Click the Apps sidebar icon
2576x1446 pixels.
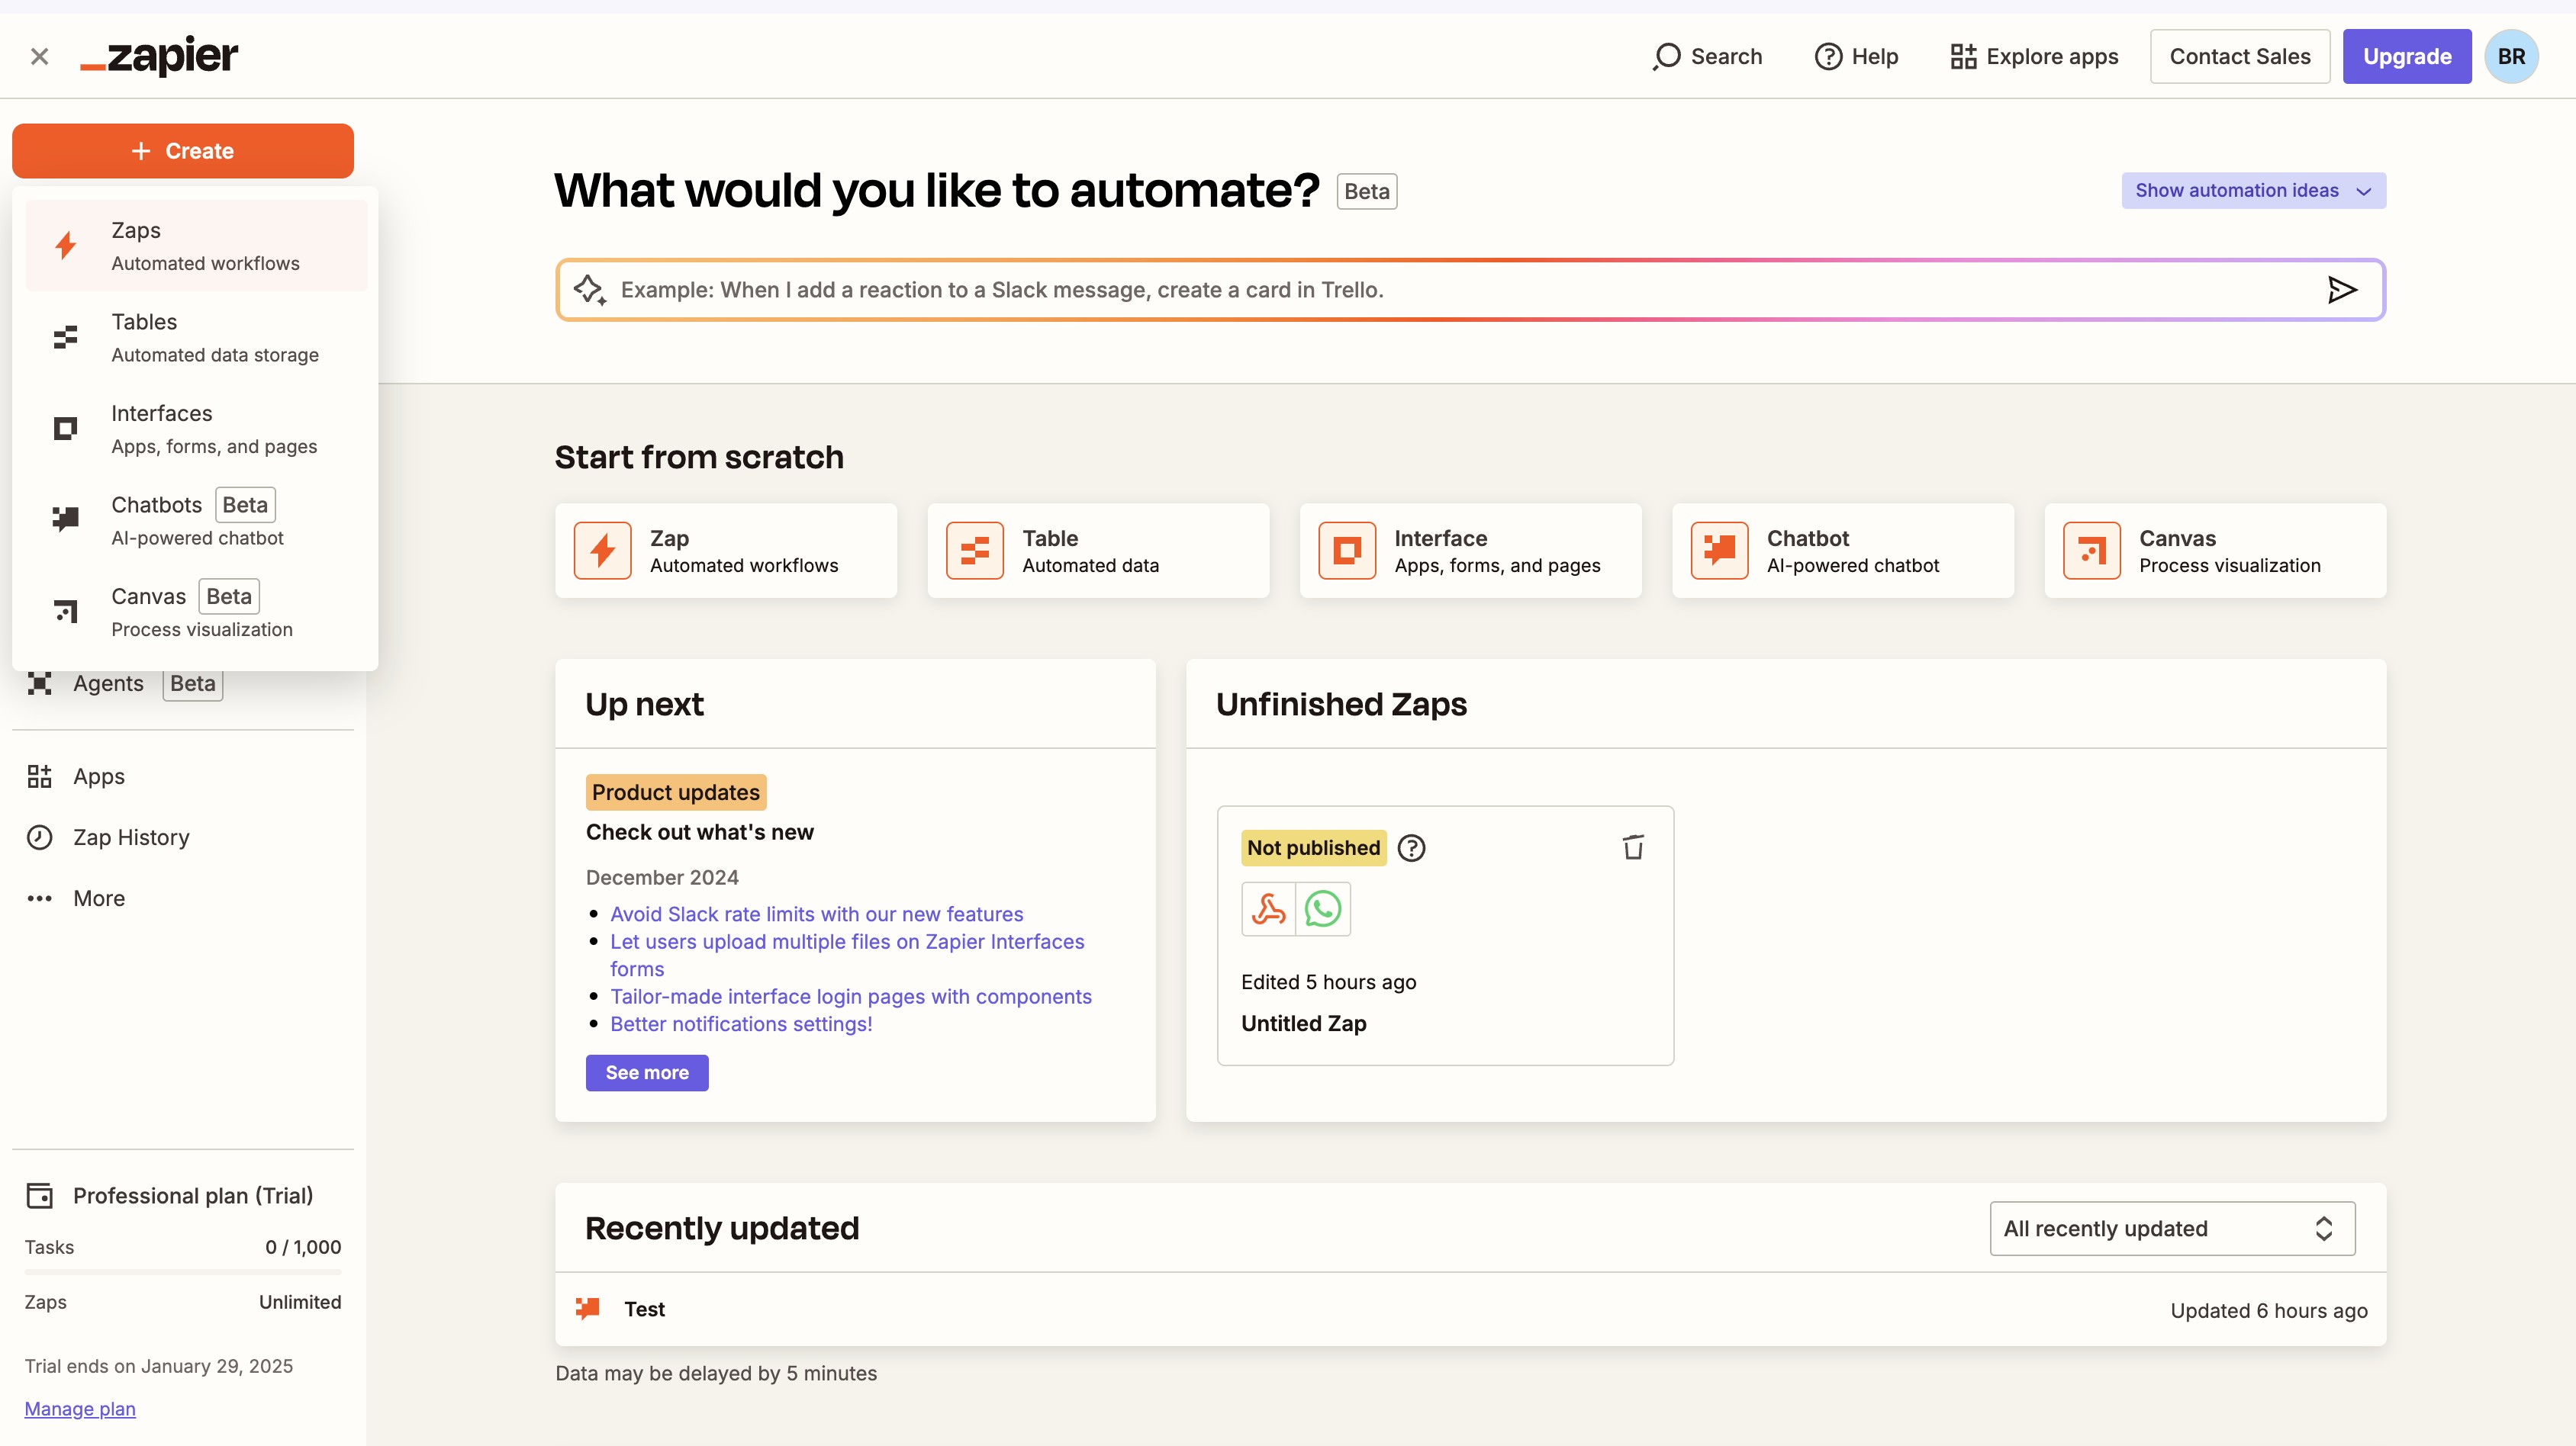[39, 776]
